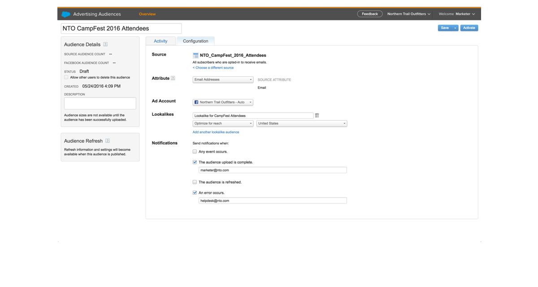Click the Feedback button

click(370, 14)
